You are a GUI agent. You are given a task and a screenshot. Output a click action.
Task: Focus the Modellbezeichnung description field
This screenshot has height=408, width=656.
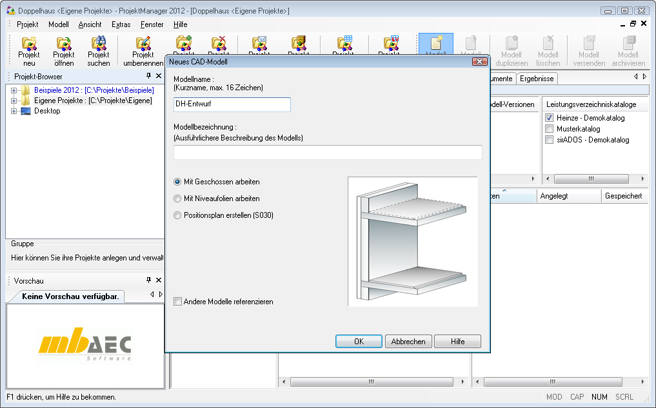coord(328,152)
